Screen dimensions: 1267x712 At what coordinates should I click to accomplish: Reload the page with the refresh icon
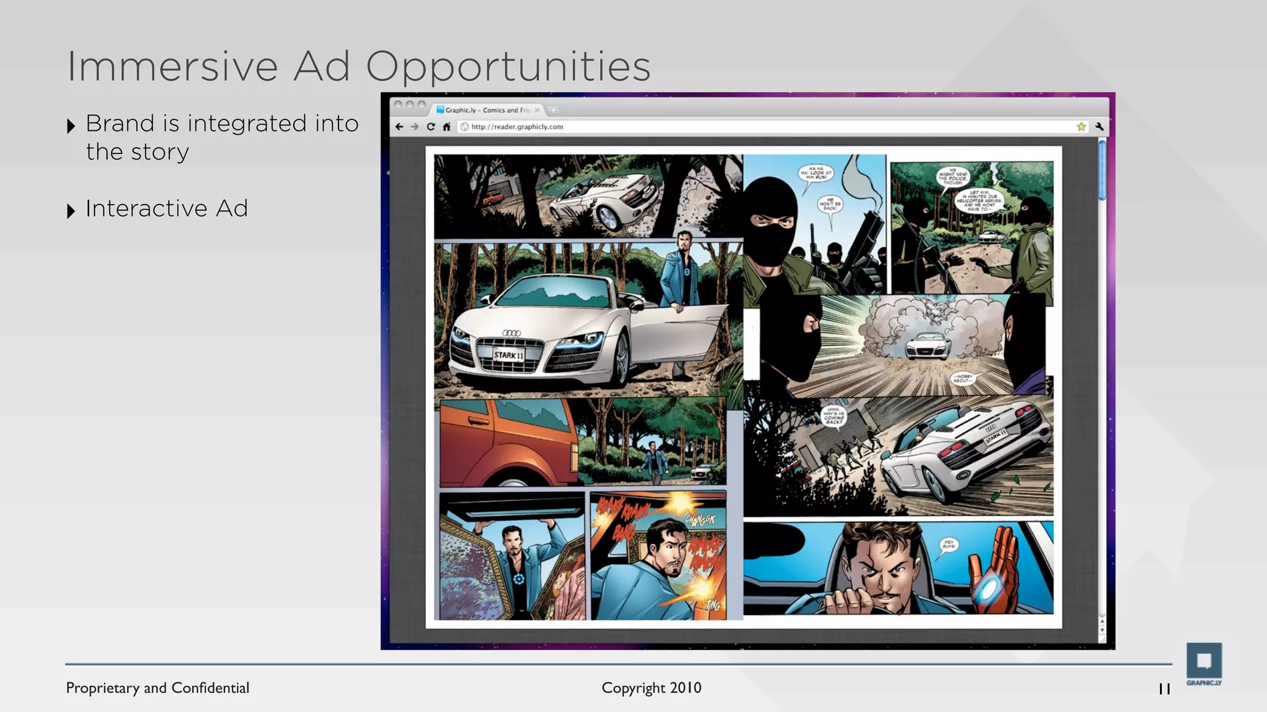click(x=431, y=127)
